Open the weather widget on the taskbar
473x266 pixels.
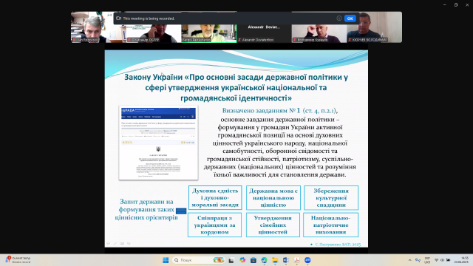coord(18,260)
